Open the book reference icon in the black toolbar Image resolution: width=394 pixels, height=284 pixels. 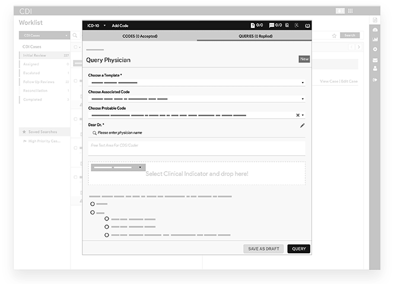click(307, 26)
